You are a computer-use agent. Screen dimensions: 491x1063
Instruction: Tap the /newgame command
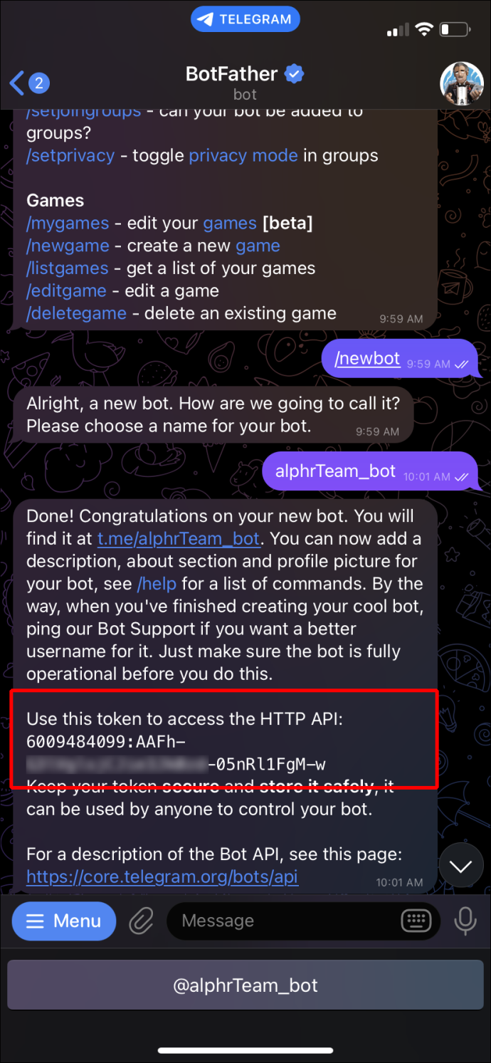tap(68, 246)
